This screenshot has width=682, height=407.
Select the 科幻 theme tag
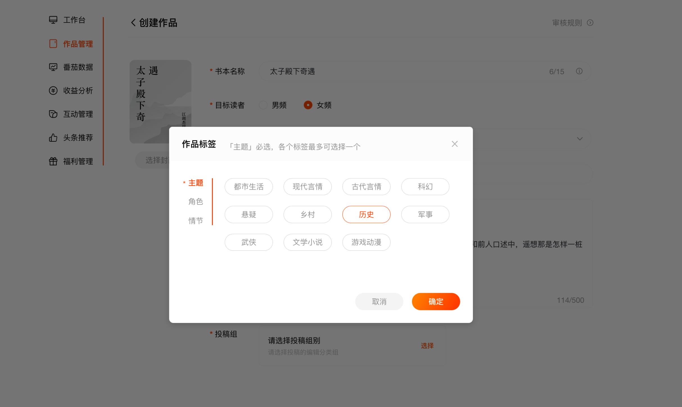(x=425, y=186)
